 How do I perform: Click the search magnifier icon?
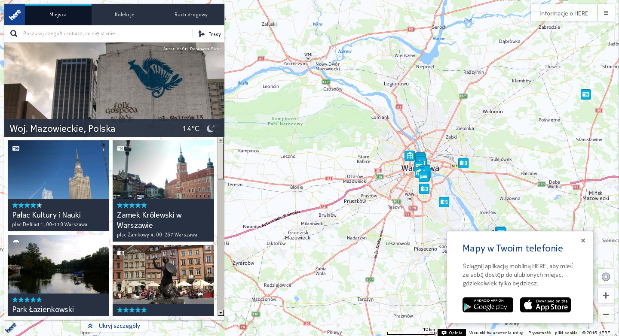(14, 34)
